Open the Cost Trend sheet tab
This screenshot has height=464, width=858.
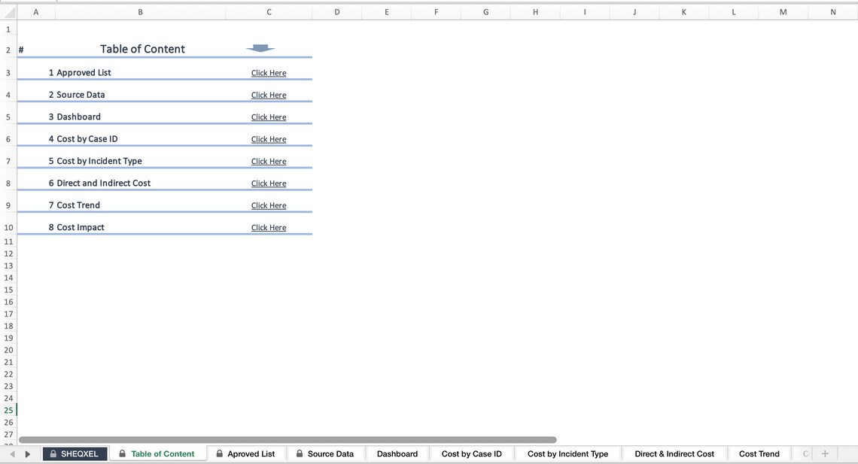(759, 453)
